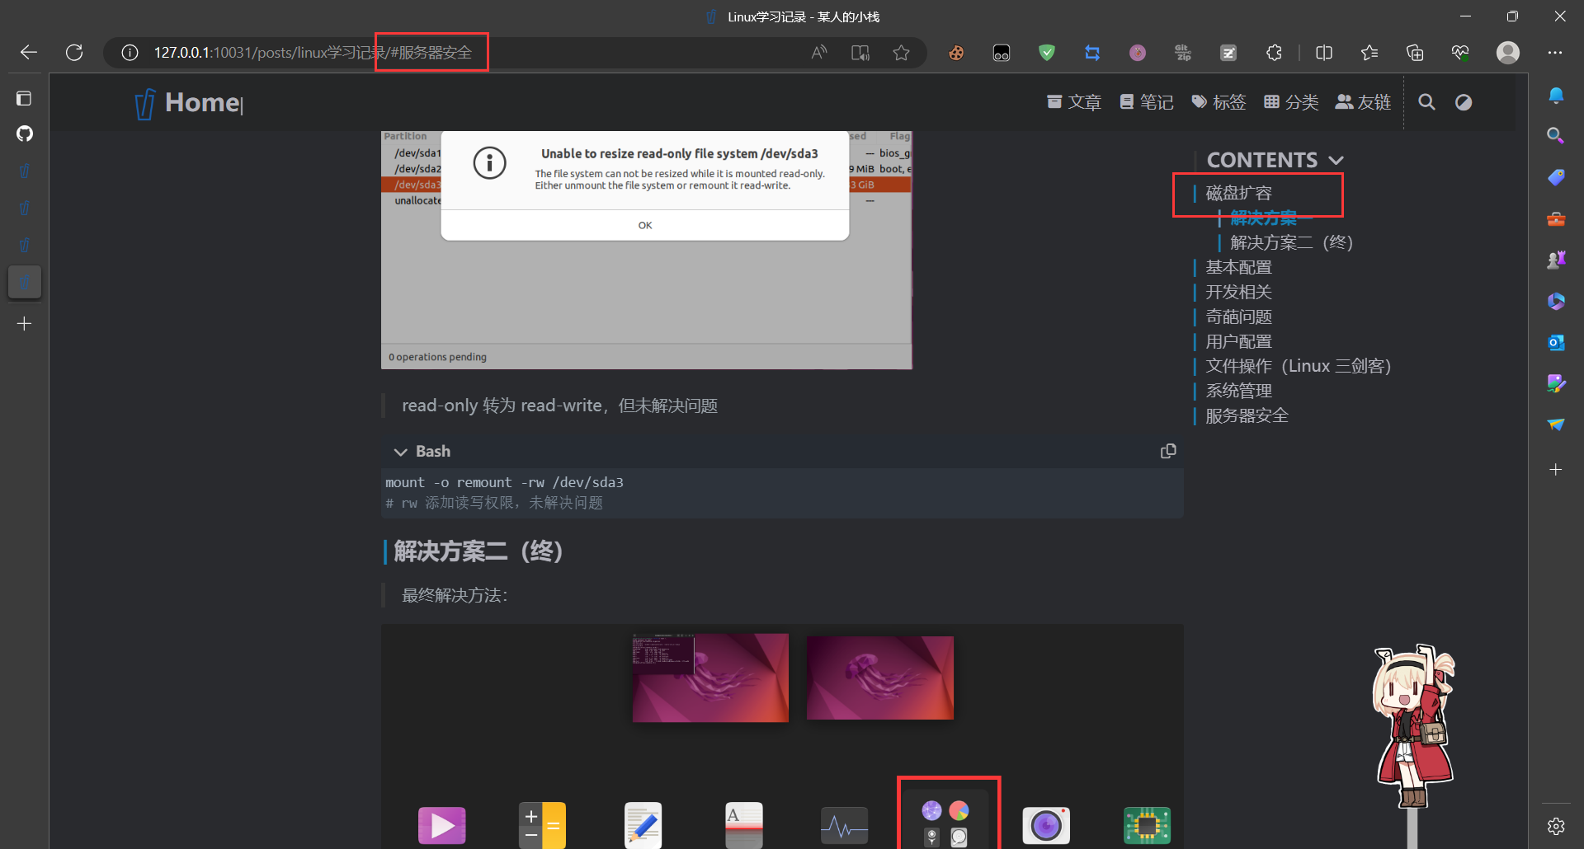Open search on the blog navbar
The height and width of the screenshot is (849, 1584).
(1426, 102)
